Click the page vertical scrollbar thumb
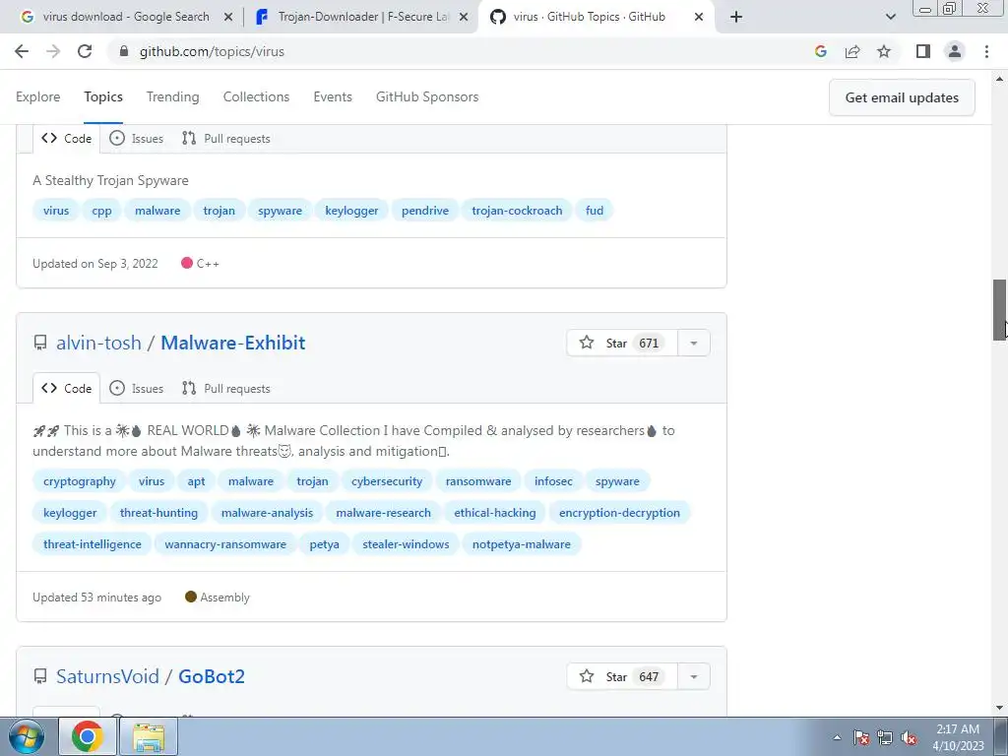The height and width of the screenshot is (756, 1008). pyautogui.click(x=1000, y=310)
